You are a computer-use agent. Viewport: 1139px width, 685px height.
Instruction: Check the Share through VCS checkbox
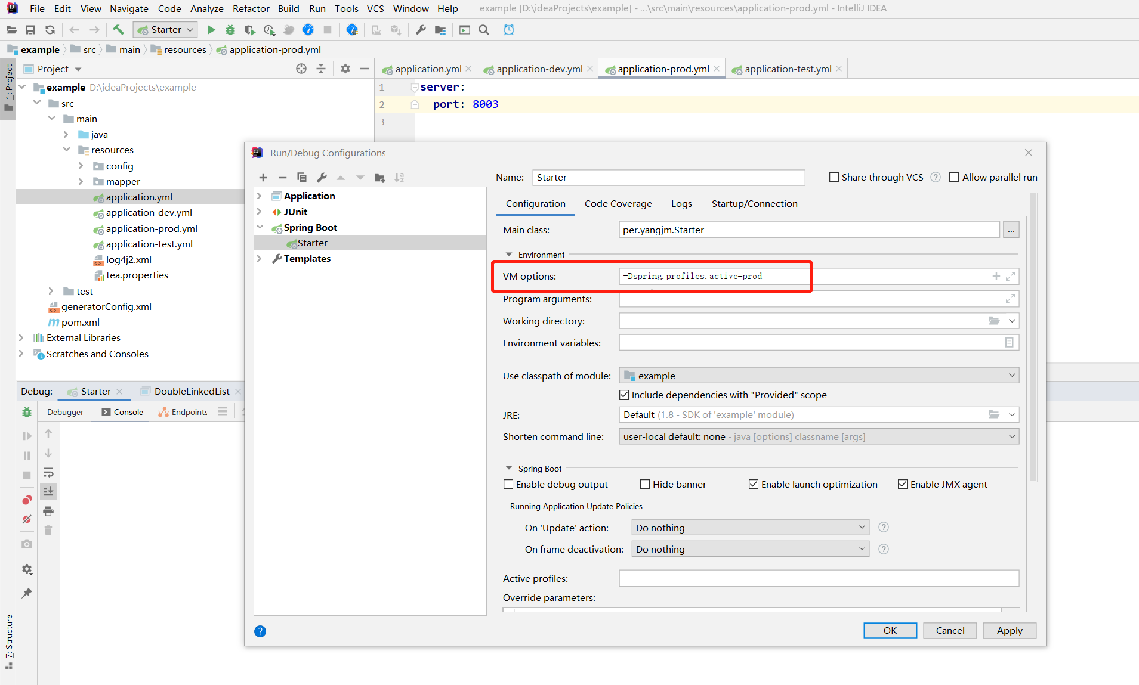click(834, 177)
